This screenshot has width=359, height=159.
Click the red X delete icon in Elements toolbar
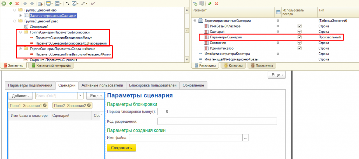tap(17, 3)
